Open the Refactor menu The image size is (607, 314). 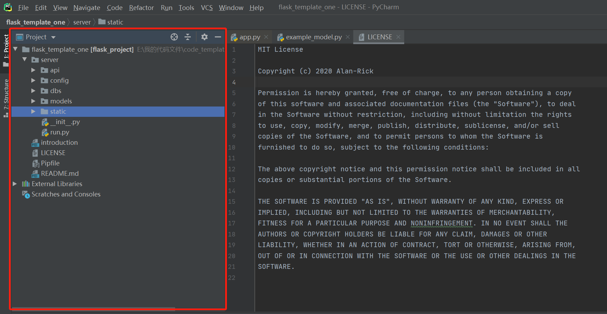142,8
